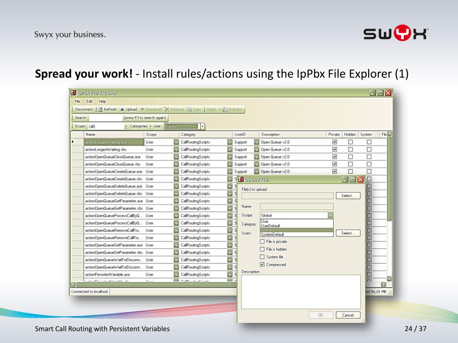The width and height of the screenshot is (458, 343).
Task: Click Select next to File(s) to upload
Action: (x=348, y=196)
